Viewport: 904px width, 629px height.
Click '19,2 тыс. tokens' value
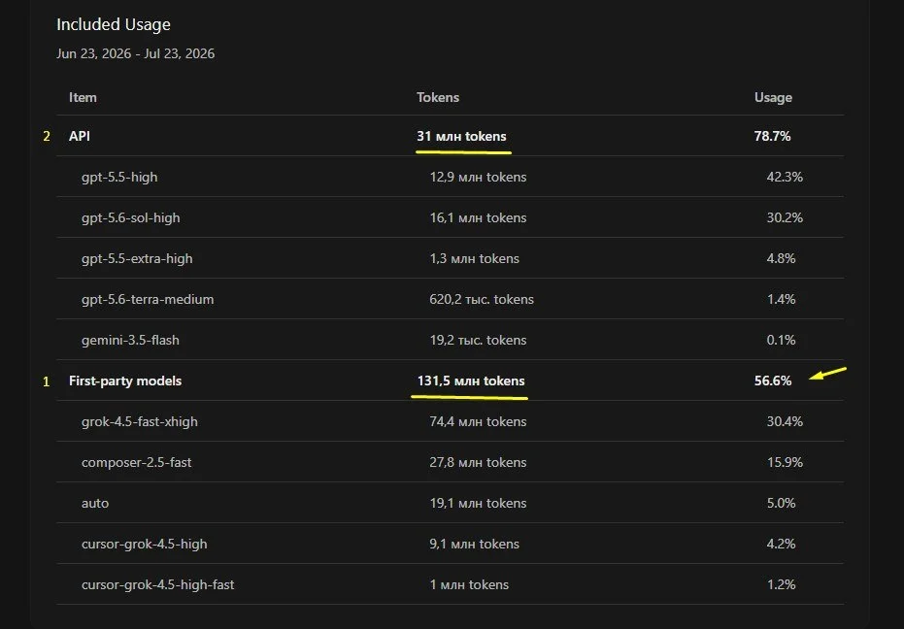(478, 340)
